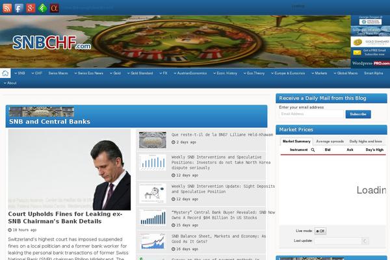Image resolution: width=390 pixels, height=260 pixels.
Task: Click the BNS building article thumbnail
Action: coord(153,140)
